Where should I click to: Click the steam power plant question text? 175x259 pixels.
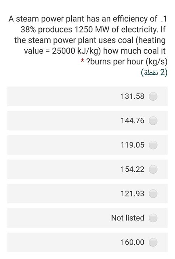point(88,40)
